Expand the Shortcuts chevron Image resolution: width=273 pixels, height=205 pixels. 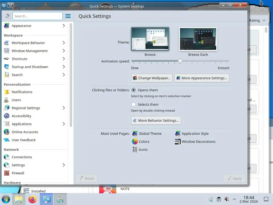coord(64,59)
